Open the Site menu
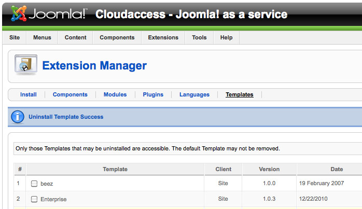The width and height of the screenshot is (362, 209). tap(15, 37)
